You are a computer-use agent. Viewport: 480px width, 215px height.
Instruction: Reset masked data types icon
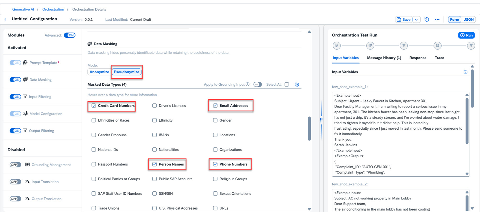coord(297,84)
